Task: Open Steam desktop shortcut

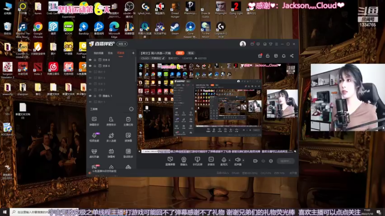Action: pos(175,28)
